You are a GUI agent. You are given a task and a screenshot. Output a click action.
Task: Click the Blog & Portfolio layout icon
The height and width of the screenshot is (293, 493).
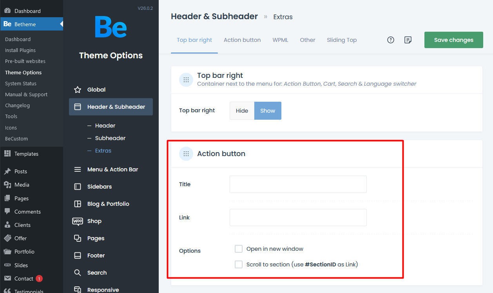tap(78, 204)
